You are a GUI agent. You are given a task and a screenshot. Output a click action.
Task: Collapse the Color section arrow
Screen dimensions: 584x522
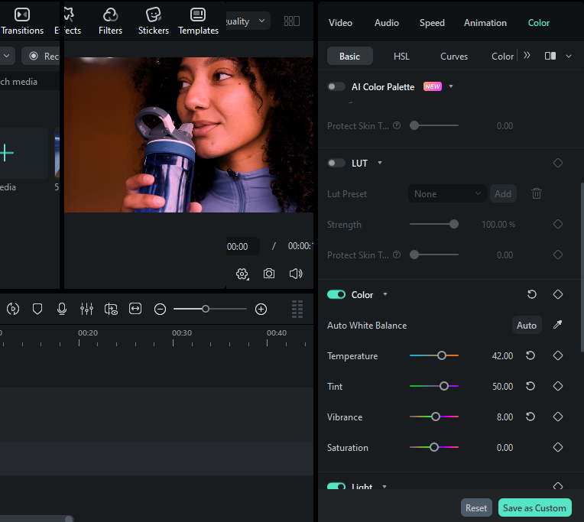click(x=385, y=294)
